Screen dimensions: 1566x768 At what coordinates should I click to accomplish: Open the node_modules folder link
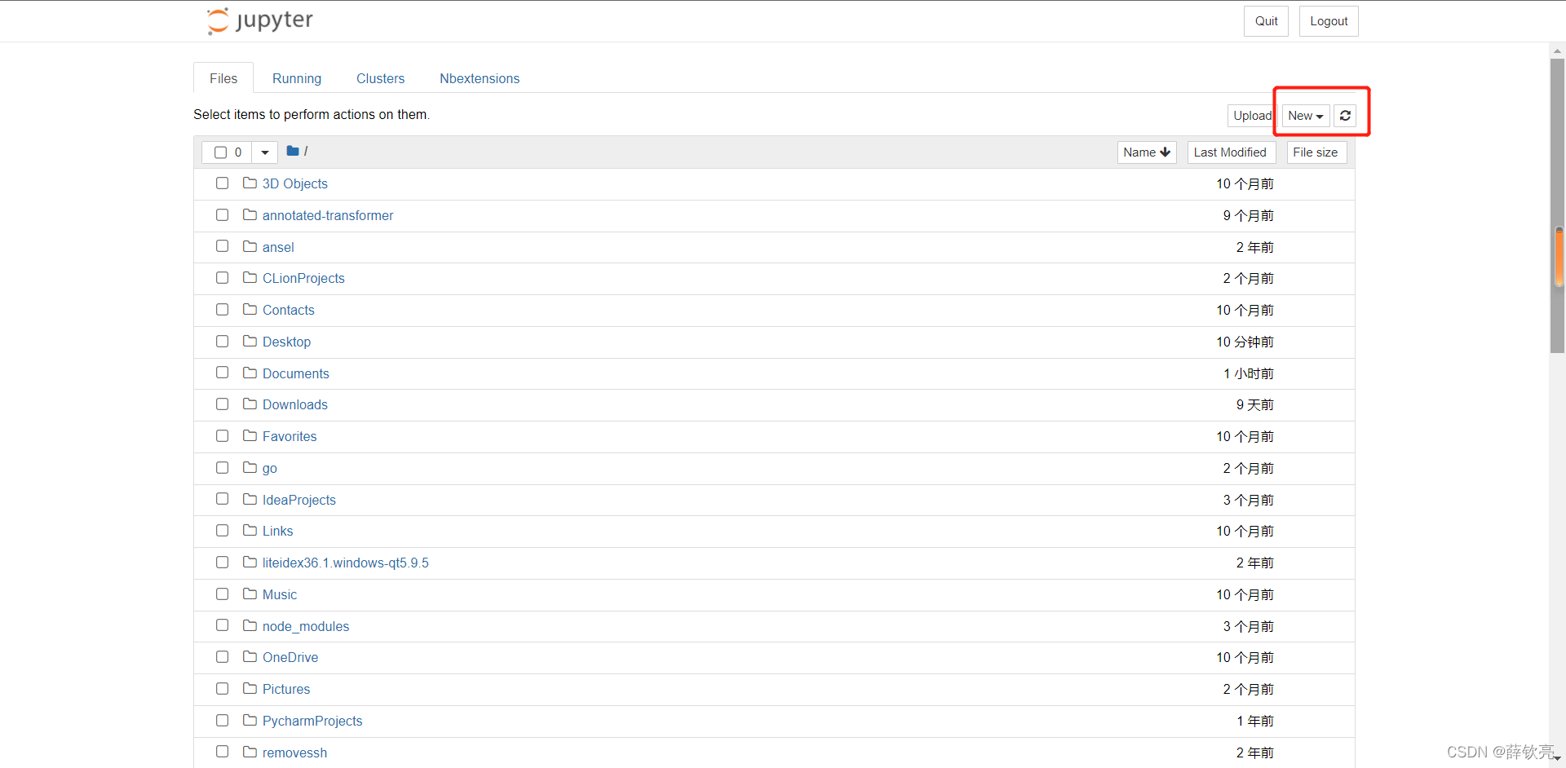tap(306, 626)
